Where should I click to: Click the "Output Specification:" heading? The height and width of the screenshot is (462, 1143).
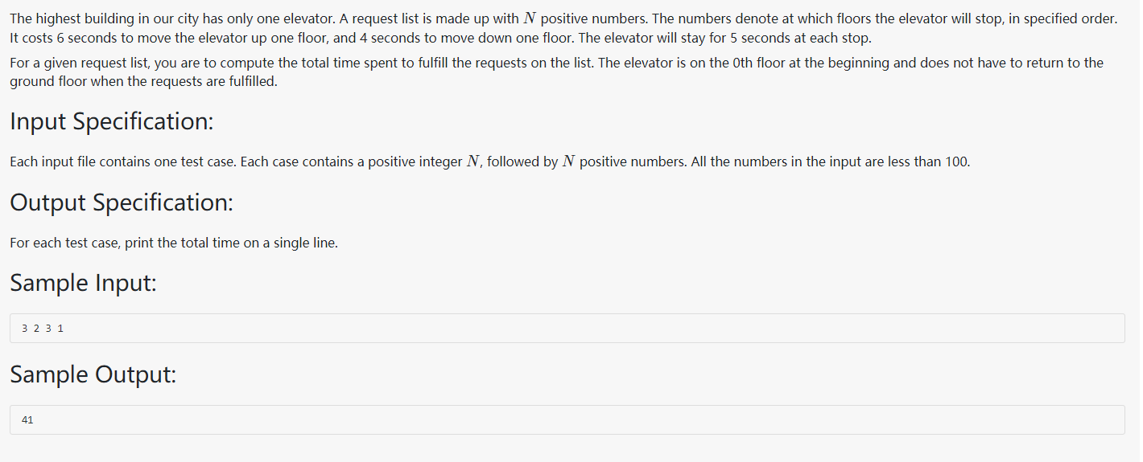click(x=121, y=202)
